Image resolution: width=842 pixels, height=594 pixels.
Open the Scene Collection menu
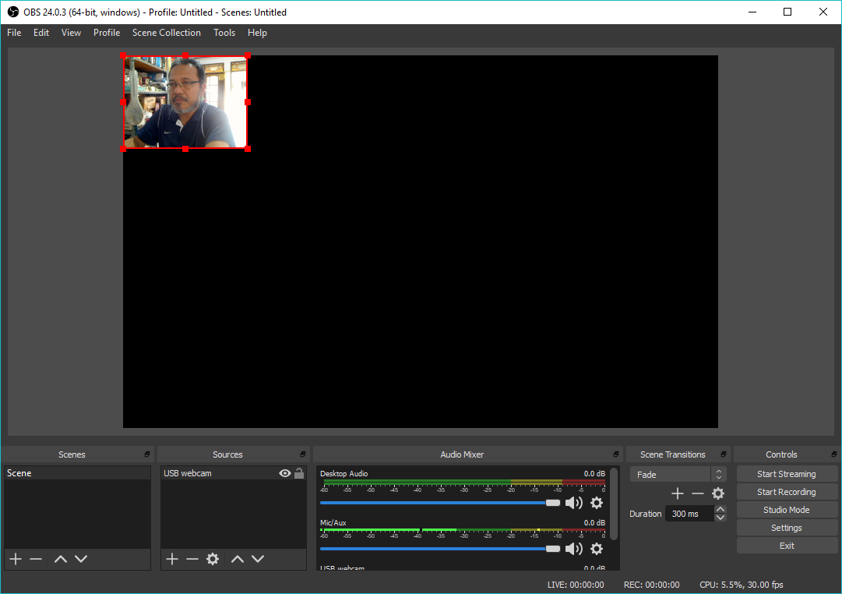click(167, 33)
